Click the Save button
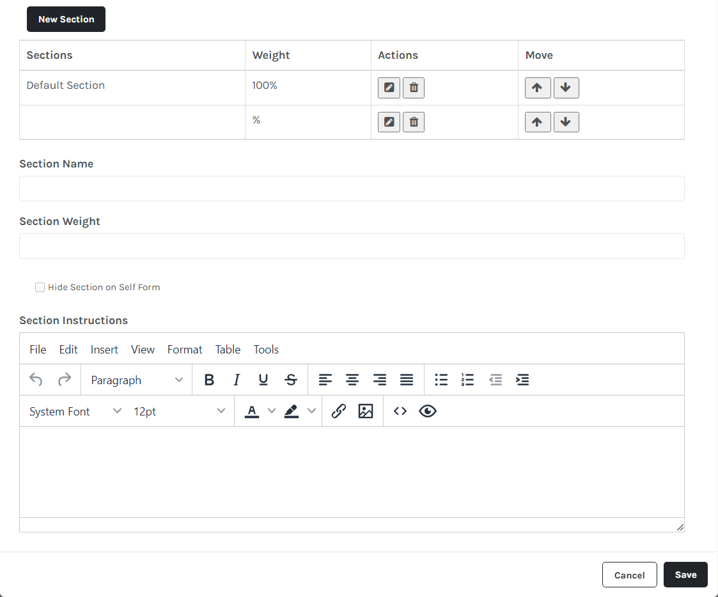The height and width of the screenshot is (597, 718). [x=685, y=575]
